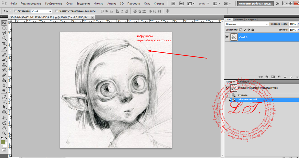
Task: Select the Path Selection tool
Action: point(4,107)
